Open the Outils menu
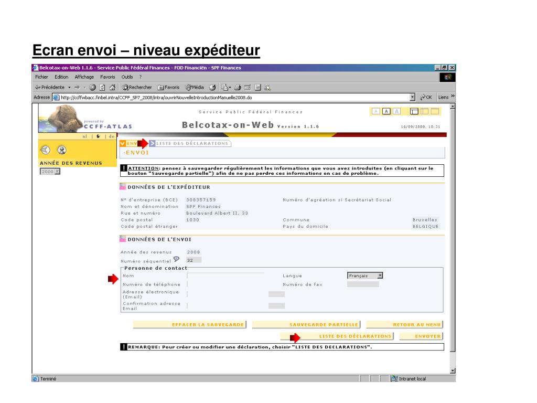Screen dimensions: 537x403 127,77
